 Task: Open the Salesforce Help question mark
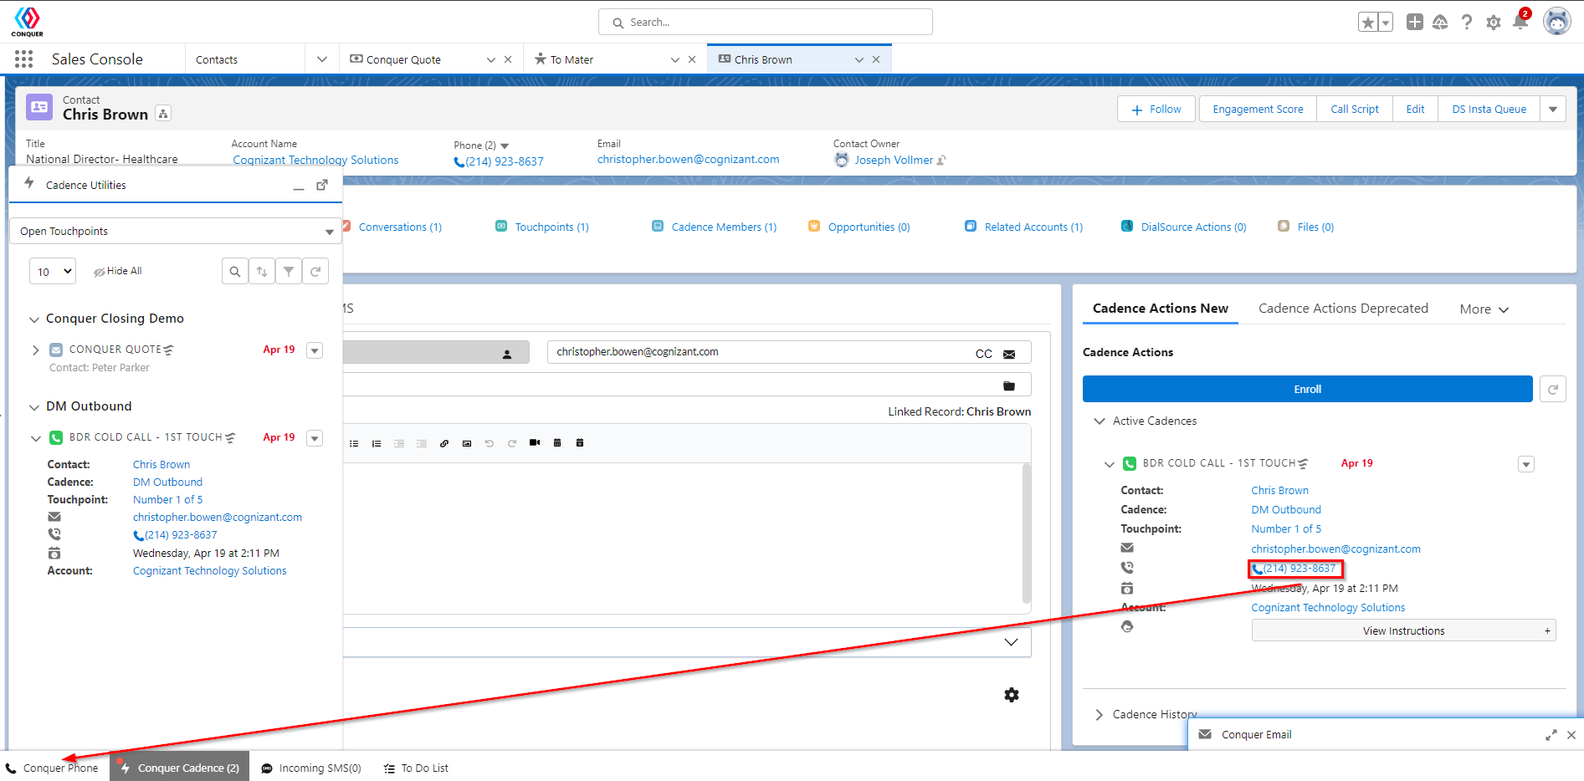point(1467,23)
